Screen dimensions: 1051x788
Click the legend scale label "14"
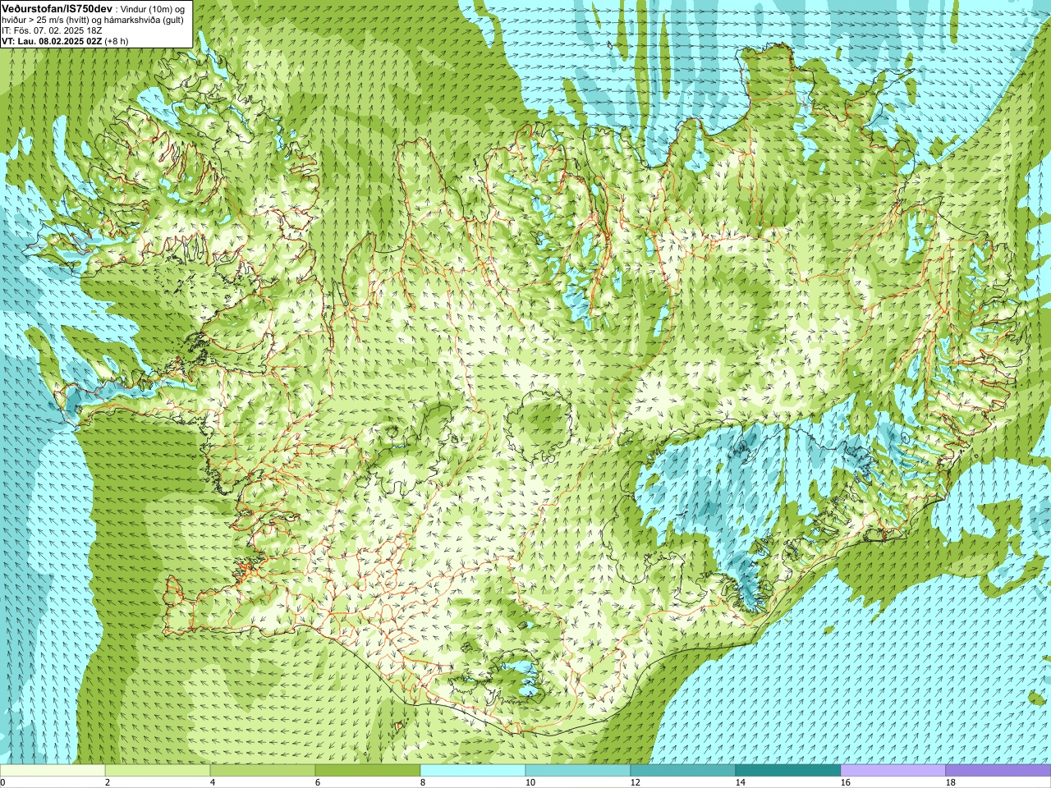click(740, 782)
